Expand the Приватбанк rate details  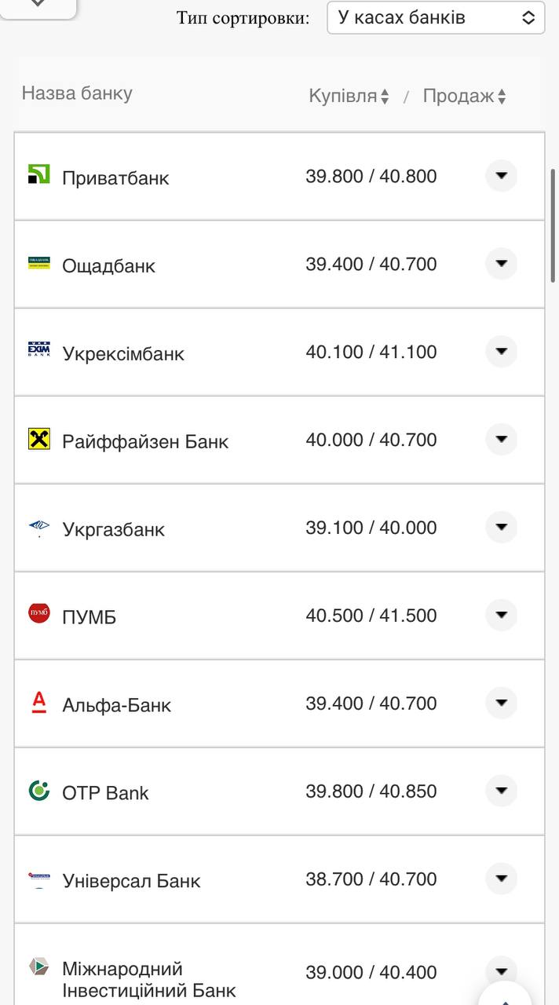[501, 175]
